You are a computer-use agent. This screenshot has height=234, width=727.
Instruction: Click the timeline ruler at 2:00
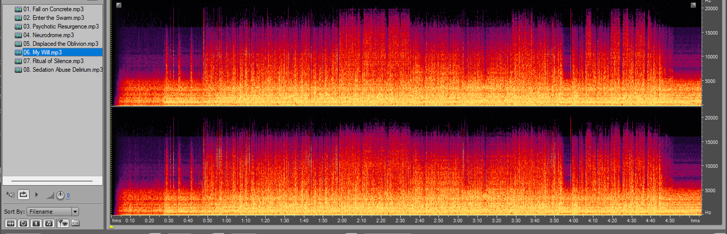coord(342,220)
